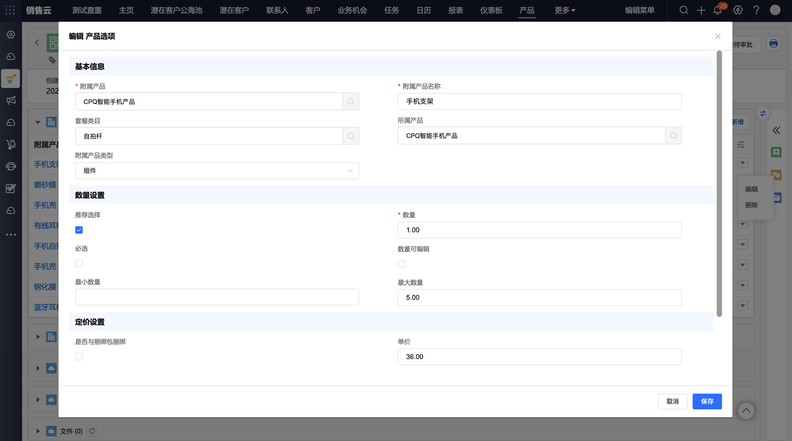Click the search icon in 套餐类目 field
The width and height of the screenshot is (792, 441).
(x=351, y=136)
